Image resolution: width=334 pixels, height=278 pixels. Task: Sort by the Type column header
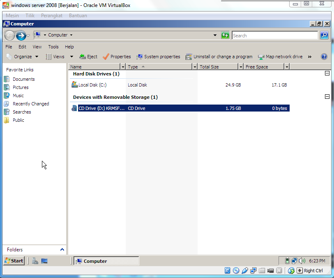click(x=159, y=67)
